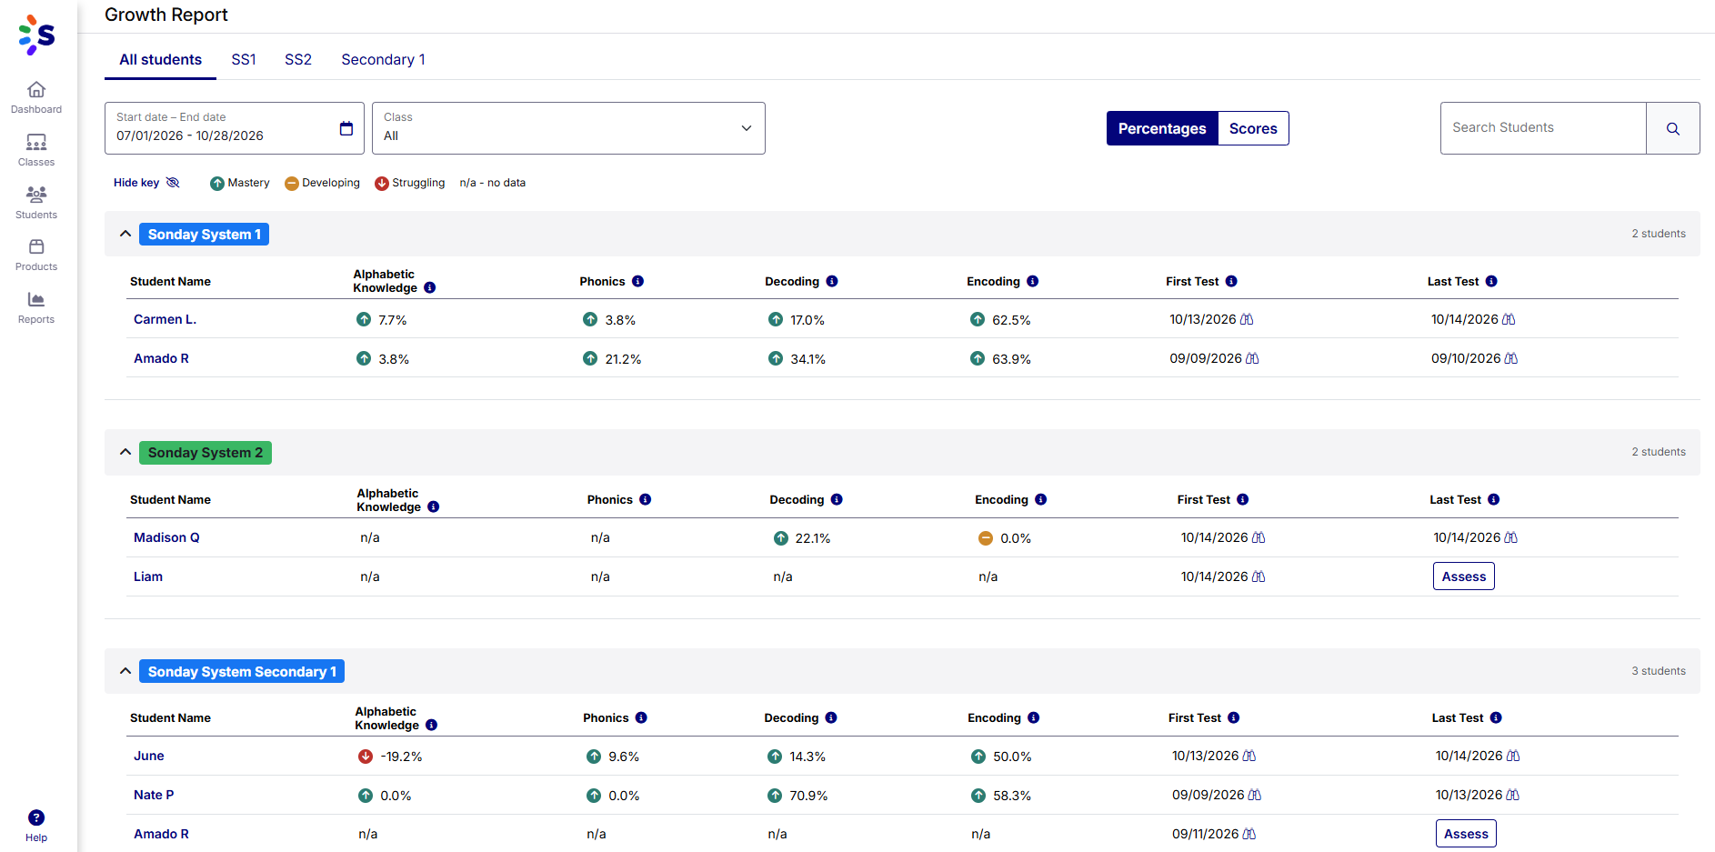Go to Classes in sidebar
Image resolution: width=1715 pixels, height=852 pixels.
[36, 150]
